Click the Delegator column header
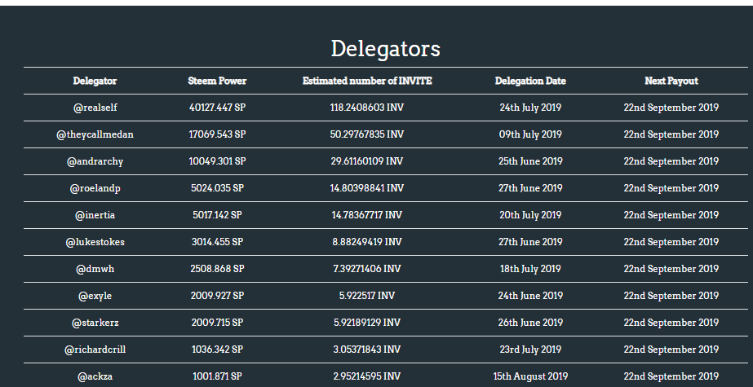The image size is (753, 387). [x=95, y=81]
